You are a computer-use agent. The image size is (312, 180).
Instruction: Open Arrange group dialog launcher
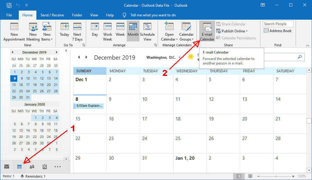156,45
